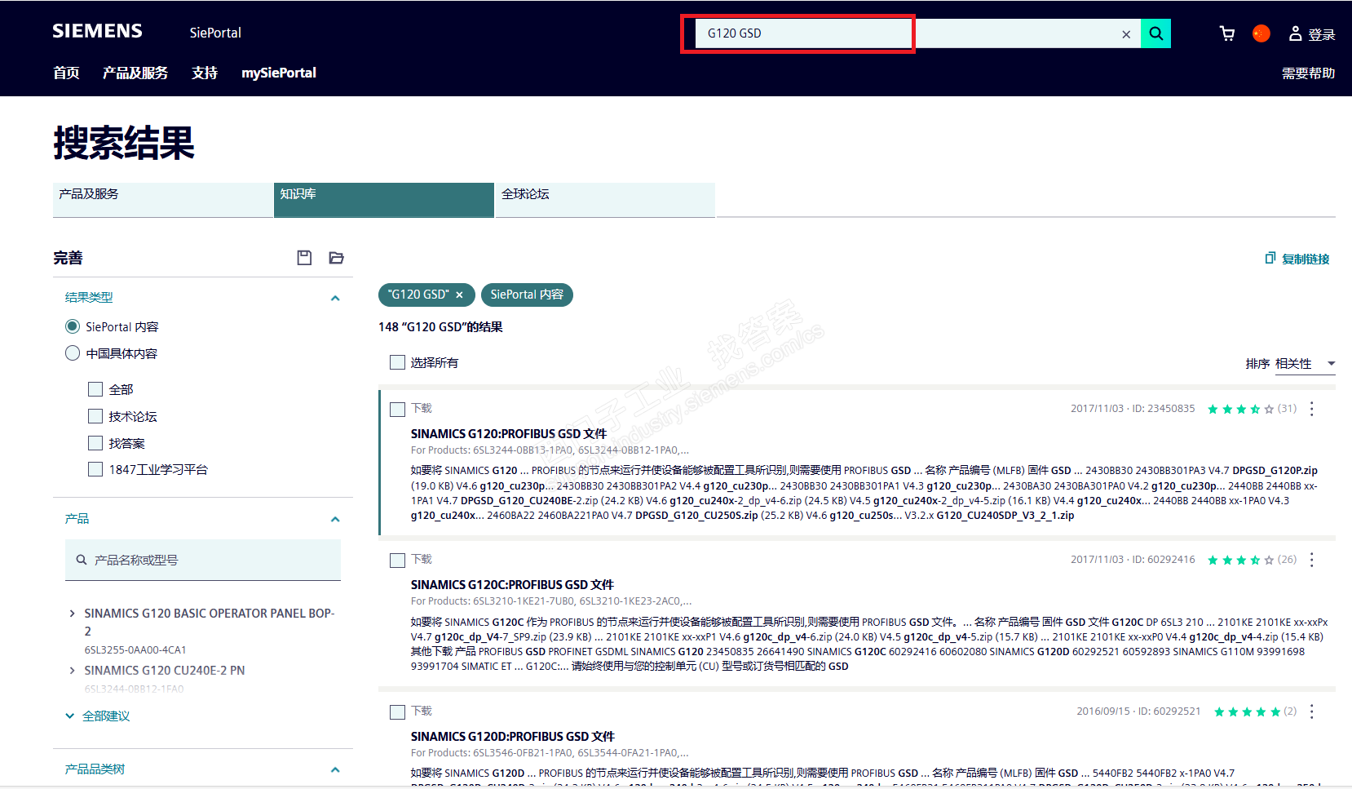Open more options for result ID 23450835
Screen dimensions: 1352x789
(1312, 409)
